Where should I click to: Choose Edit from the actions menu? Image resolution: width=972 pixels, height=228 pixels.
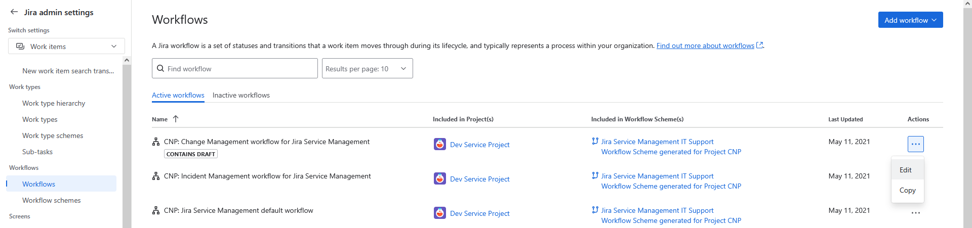(906, 170)
